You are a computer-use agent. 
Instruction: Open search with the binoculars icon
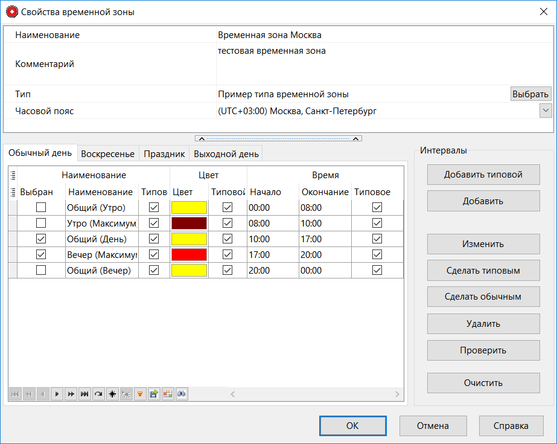click(x=182, y=393)
